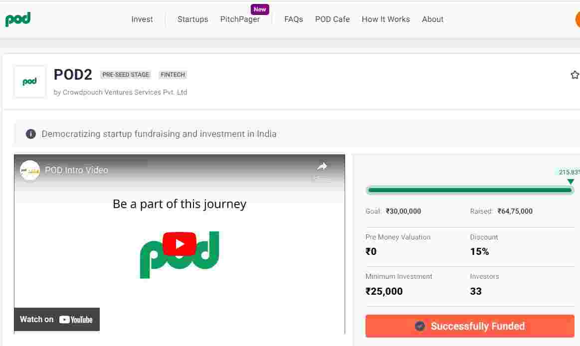This screenshot has width=580, height=346.
Task: Click the info icon beside tagline
Action: point(31,134)
